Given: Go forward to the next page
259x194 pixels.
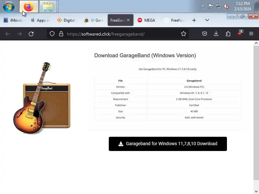Looking at the screenshot, I should (19, 34).
